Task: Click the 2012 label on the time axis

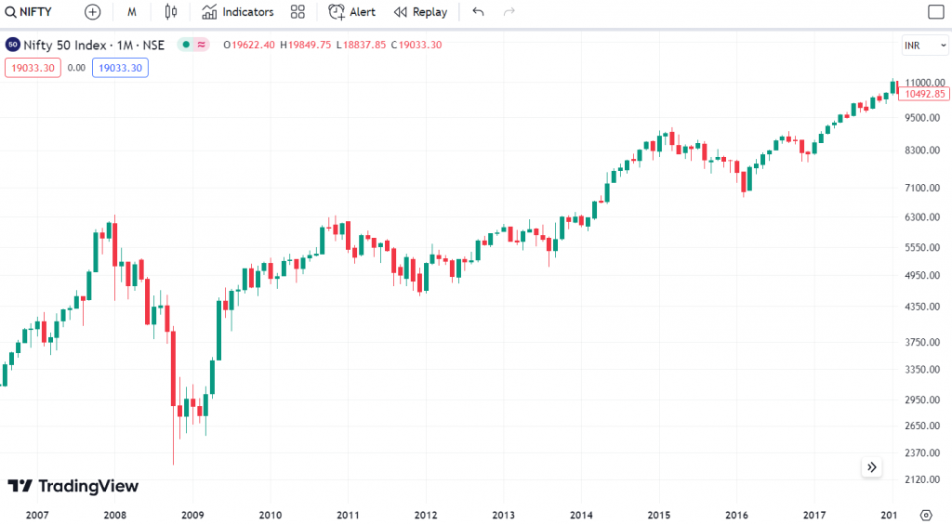Action: point(426,515)
